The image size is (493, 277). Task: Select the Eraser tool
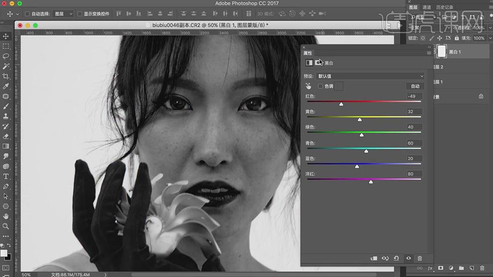click(5, 136)
